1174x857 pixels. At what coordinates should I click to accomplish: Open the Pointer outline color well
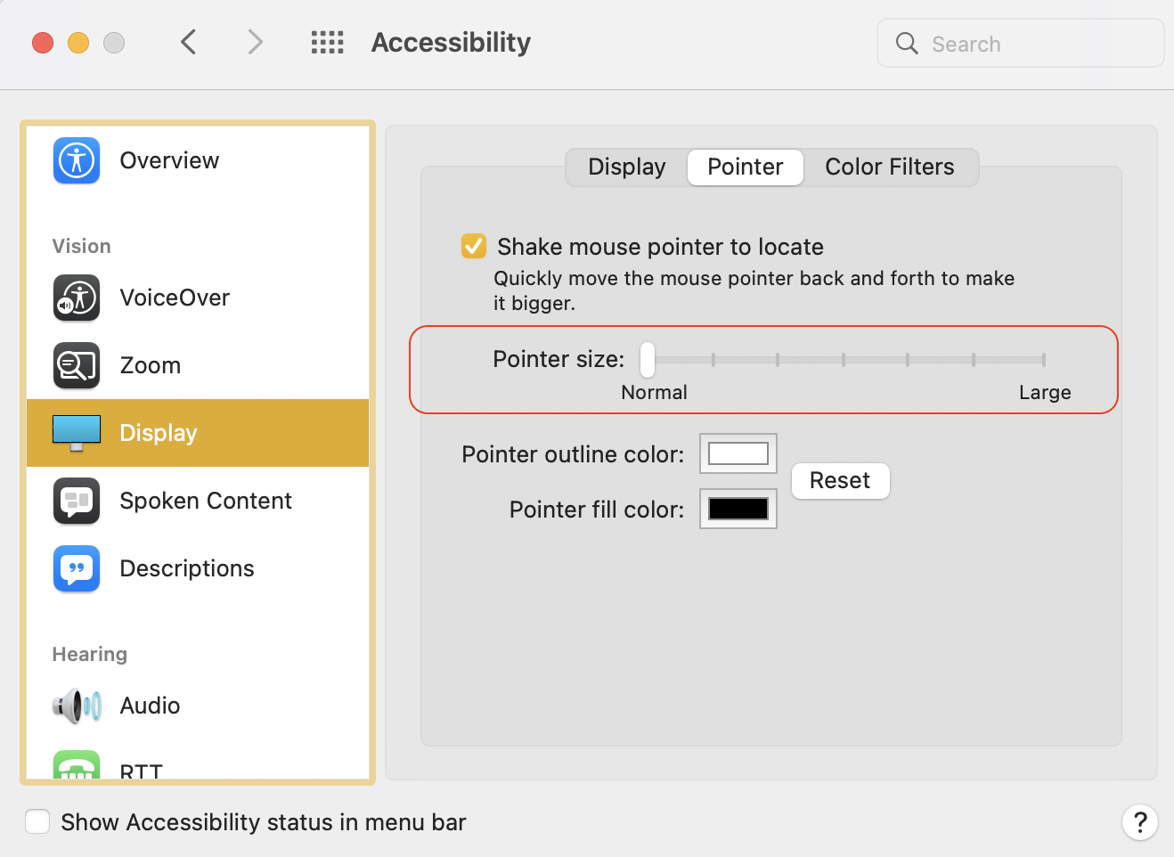[x=738, y=453]
